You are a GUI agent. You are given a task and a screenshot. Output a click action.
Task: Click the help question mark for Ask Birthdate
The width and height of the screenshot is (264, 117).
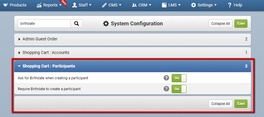coord(166,78)
